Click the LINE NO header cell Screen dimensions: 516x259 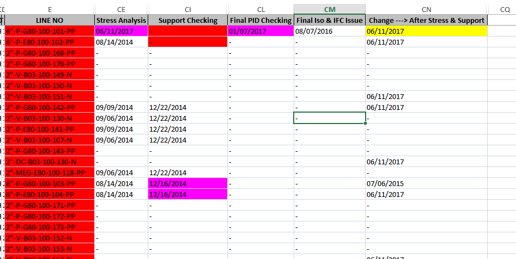pos(50,20)
